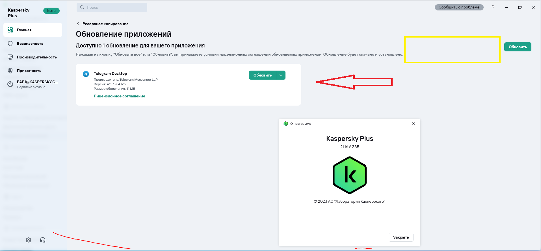This screenshot has width=541, height=251.
Task: Click the small Kaspersky icon in the О программе title bar
Action: [x=286, y=124]
